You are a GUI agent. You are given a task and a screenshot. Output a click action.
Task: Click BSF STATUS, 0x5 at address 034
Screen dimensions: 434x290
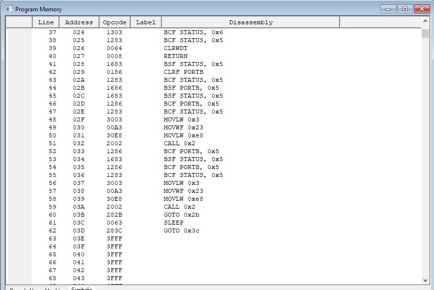pos(193,160)
